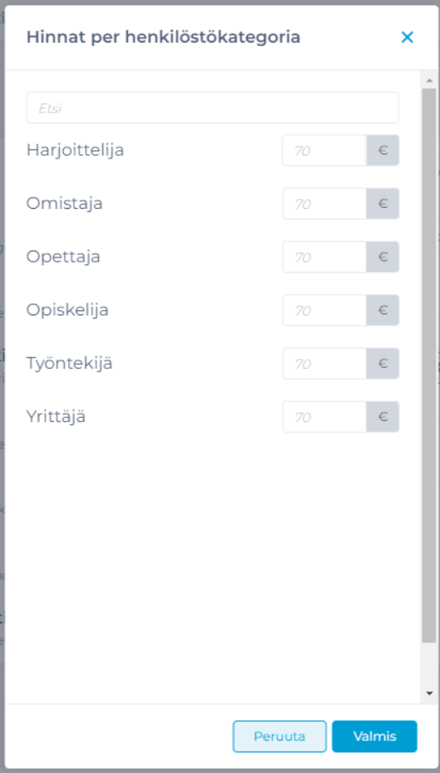Click the Peruuta button

[280, 736]
